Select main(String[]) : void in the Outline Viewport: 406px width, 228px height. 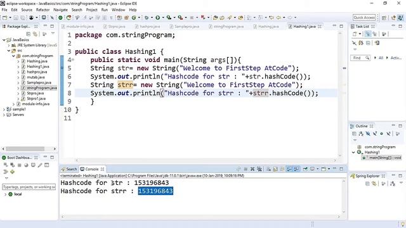(x=383, y=158)
